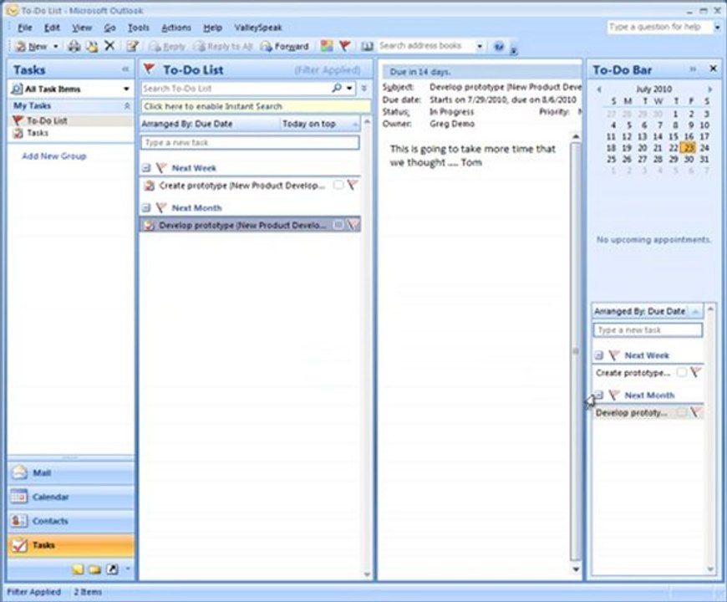The image size is (727, 602).
Task: Click the Tasks navigation button
Action: tap(70, 545)
